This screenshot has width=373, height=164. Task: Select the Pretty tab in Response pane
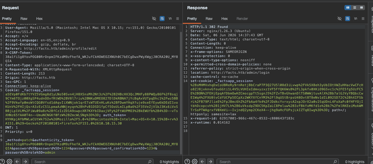tap(192, 18)
